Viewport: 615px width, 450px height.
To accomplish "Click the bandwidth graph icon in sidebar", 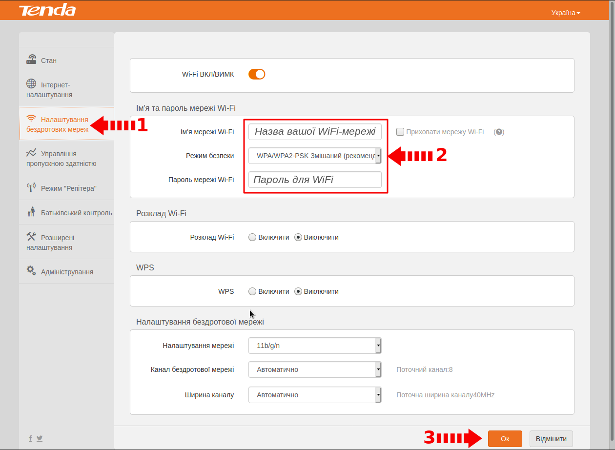I will (x=31, y=153).
